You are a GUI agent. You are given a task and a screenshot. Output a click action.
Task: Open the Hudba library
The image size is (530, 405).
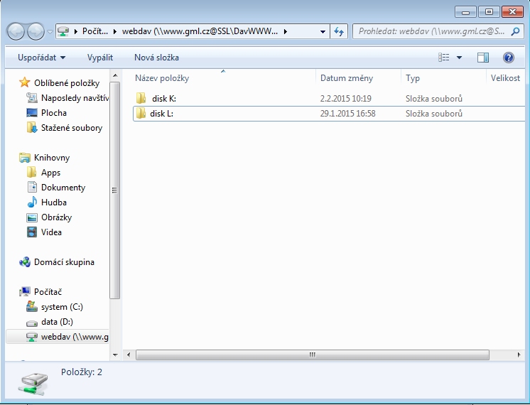click(x=53, y=202)
